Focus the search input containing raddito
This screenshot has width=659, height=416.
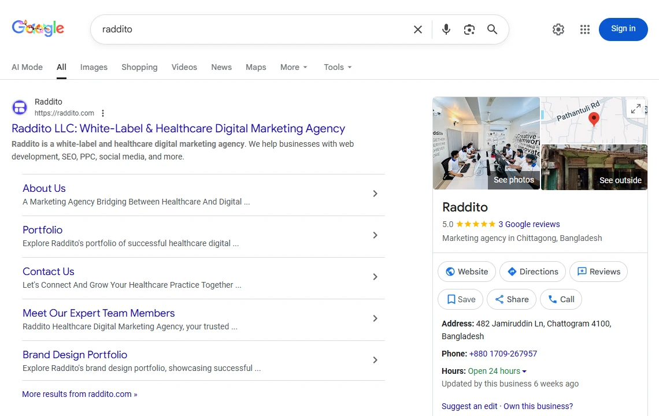click(252, 29)
